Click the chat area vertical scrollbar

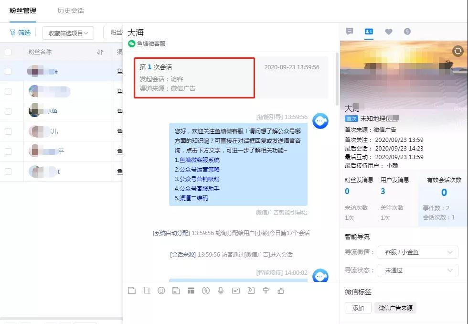tap(337, 79)
